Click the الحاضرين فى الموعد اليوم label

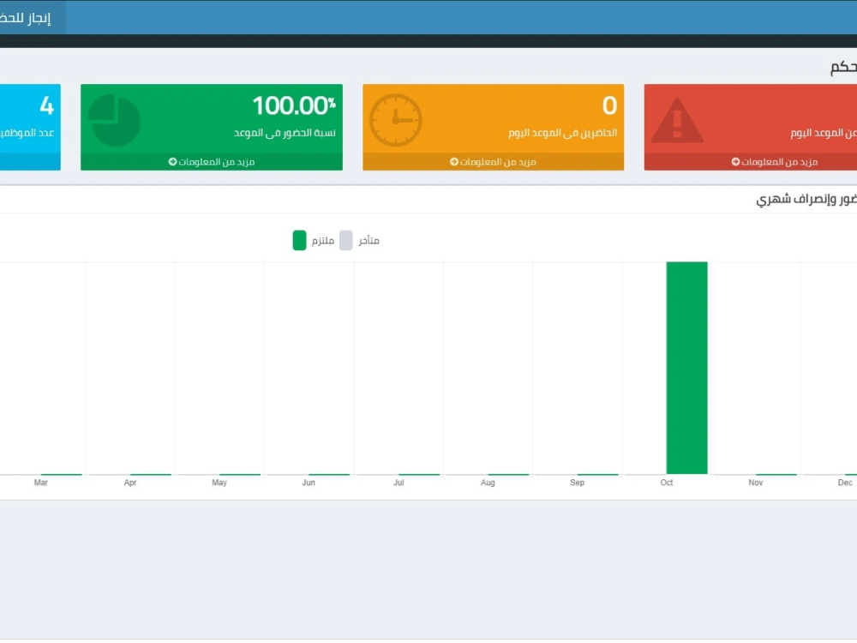562,133
